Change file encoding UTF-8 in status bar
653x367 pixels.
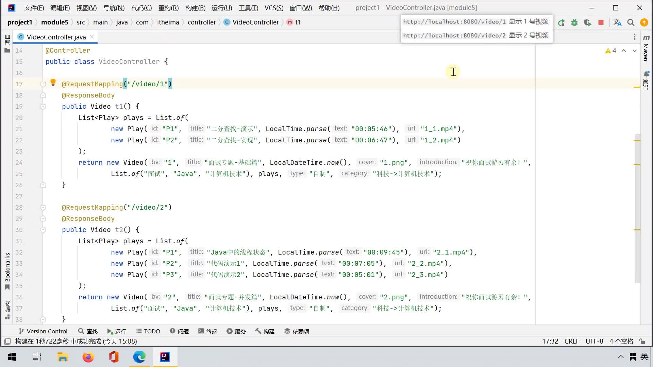594,341
